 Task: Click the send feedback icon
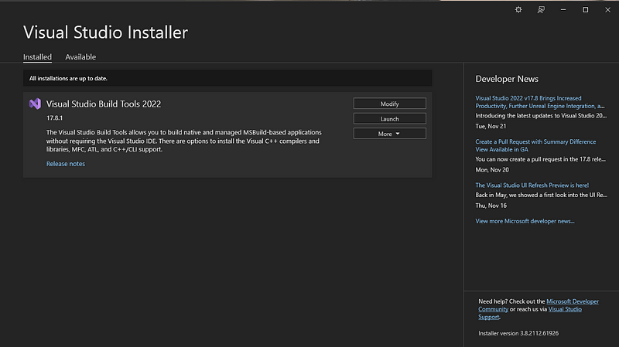click(x=541, y=10)
